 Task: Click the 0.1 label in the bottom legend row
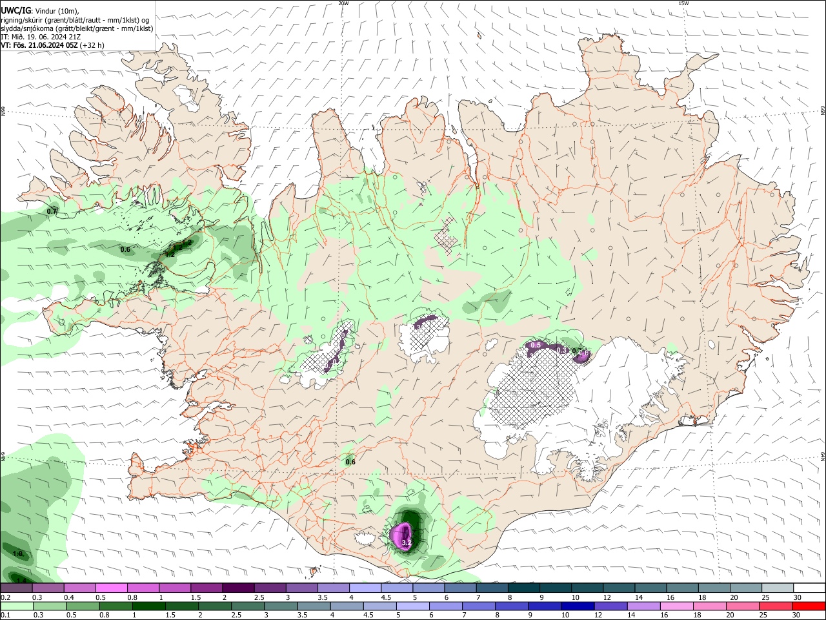[5, 615]
